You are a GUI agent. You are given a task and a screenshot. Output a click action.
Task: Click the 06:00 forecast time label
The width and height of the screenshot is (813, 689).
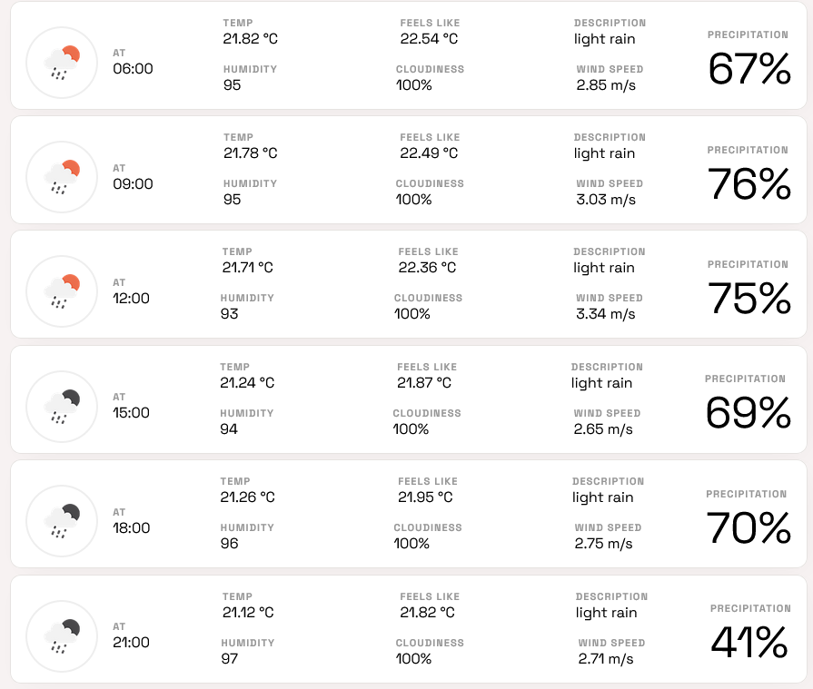point(133,69)
